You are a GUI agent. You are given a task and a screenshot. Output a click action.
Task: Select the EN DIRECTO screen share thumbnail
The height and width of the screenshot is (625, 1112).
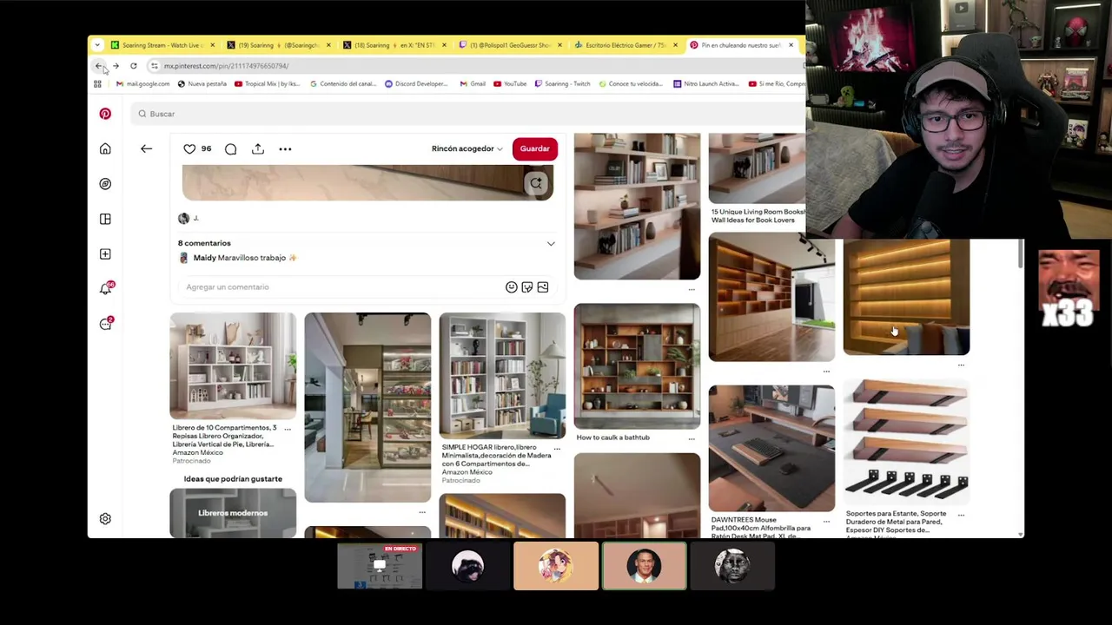pos(380,566)
